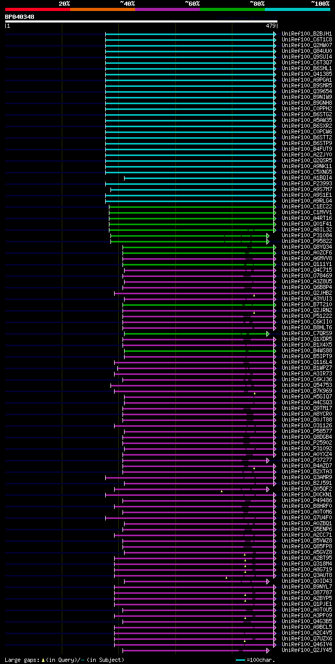Screen dimensions: 335x664
Task: Select hit UniRef100_Q7U4F0
Action: click(307, 517)
